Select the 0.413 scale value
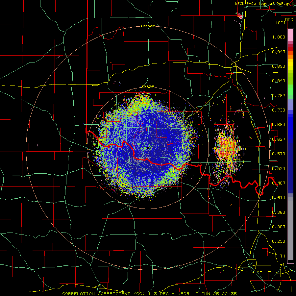The width and height of the screenshot is (296, 296). (279, 198)
